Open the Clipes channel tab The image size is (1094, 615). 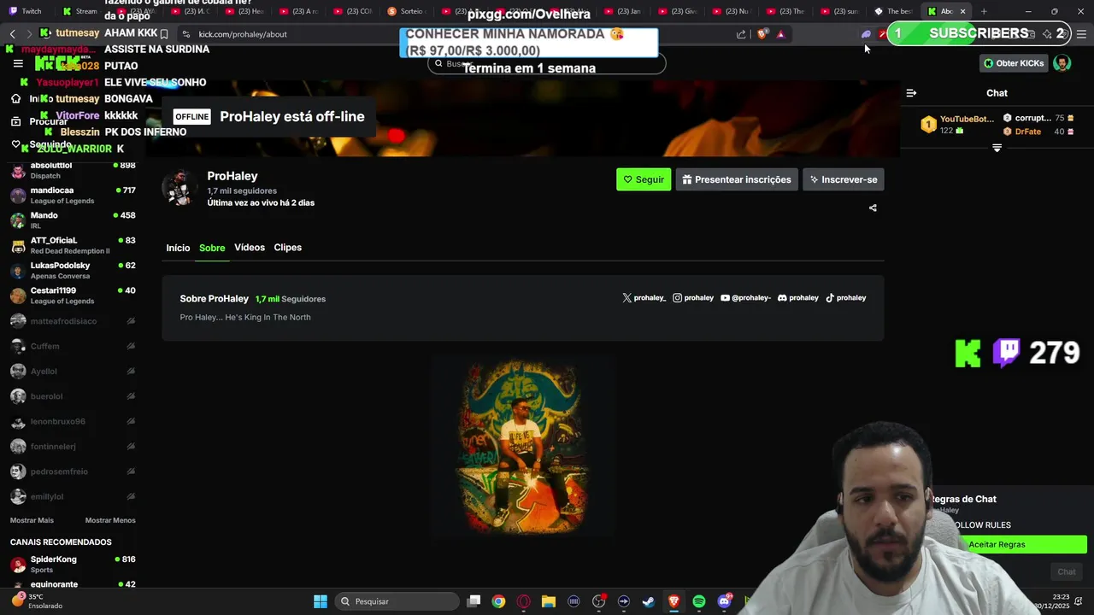coord(287,248)
